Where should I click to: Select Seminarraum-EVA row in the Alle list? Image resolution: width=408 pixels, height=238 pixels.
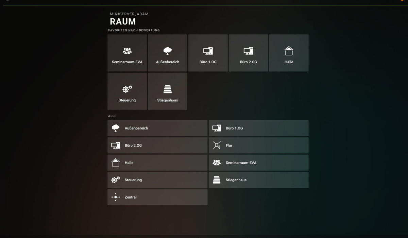tap(258, 163)
